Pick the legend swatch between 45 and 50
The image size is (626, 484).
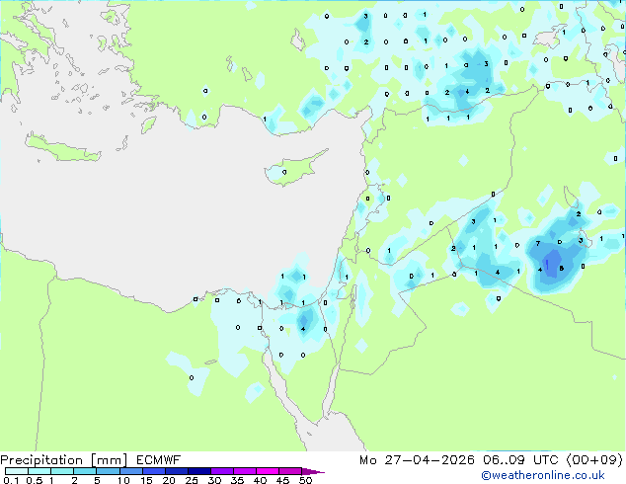pos(290,471)
